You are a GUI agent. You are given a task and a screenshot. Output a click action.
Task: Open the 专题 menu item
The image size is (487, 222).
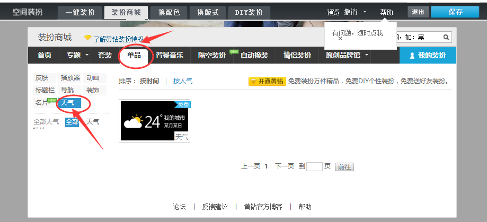[74, 55]
